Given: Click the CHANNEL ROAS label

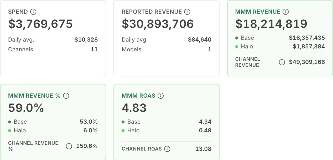Looking at the screenshot, I should (x=142, y=149).
